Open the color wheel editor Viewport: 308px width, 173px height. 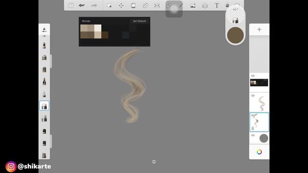[x=259, y=152]
